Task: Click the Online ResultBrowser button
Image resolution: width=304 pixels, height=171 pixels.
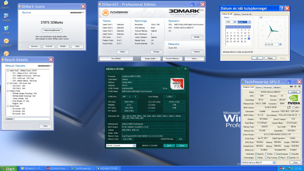Action: point(52,30)
